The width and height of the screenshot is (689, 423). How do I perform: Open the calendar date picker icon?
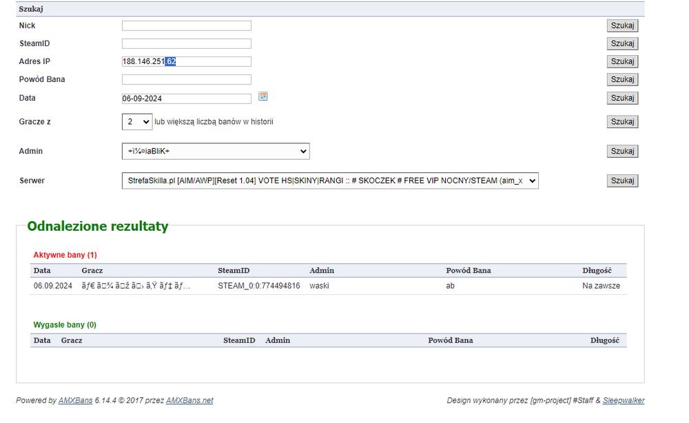click(263, 96)
